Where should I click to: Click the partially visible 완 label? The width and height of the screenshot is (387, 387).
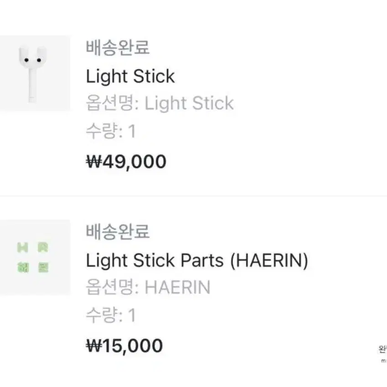(382, 350)
